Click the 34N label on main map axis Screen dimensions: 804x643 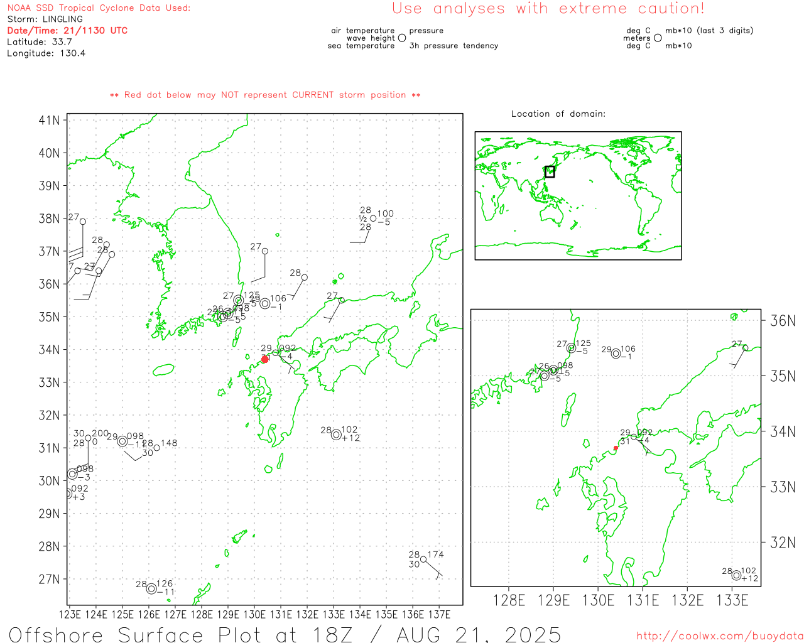(x=49, y=350)
